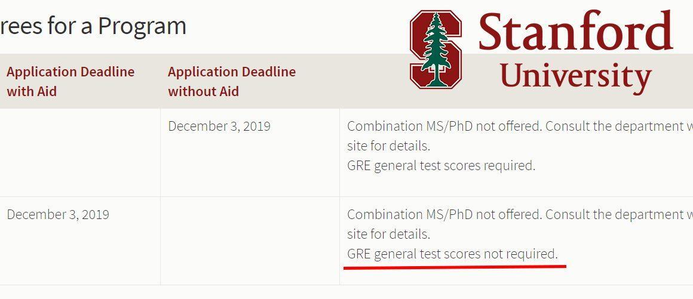Click December 3, 2019 in the with Aid column

coord(58,215)
